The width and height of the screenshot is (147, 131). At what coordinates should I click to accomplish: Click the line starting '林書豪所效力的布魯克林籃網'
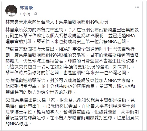tap(72, 30)
